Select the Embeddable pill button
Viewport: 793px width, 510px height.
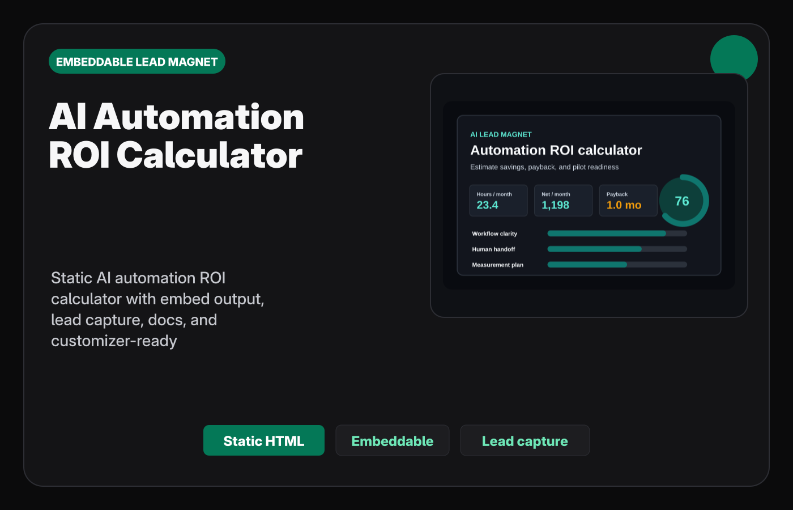(393, 440)
